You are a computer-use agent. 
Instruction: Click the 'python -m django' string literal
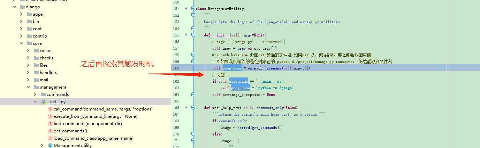point(274,88)
